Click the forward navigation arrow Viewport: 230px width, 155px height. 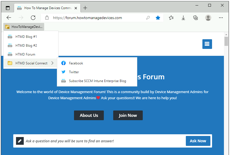tap(21, 18)
